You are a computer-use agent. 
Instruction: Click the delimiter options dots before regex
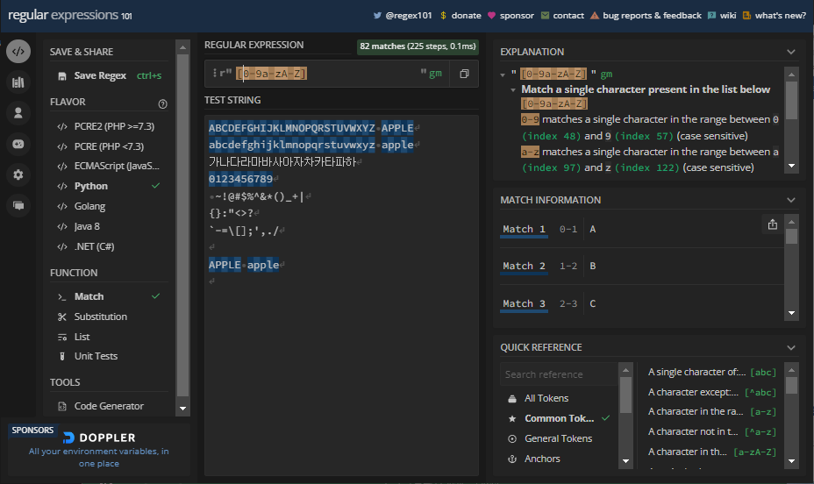pyautogui.click(x=214, y=73)
